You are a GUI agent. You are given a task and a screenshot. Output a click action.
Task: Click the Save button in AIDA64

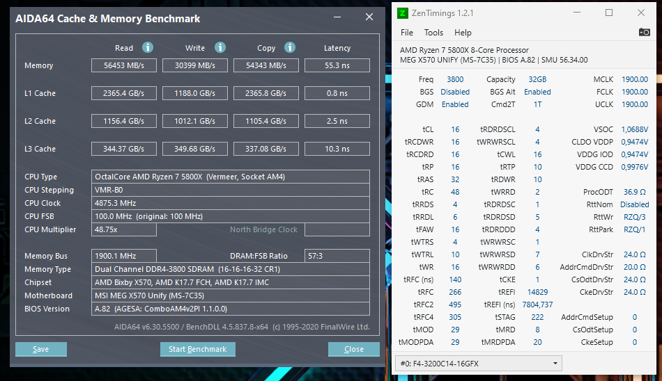pyautogui.click(x=41, y=349)
